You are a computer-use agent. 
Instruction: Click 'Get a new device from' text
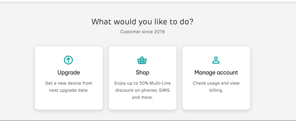(x=69, y=83)
